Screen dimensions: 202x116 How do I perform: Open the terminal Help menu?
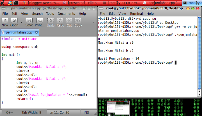pos(150,14)
